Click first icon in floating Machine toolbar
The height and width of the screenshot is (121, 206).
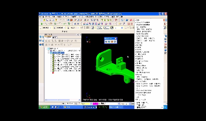click(x=106, y=42)
